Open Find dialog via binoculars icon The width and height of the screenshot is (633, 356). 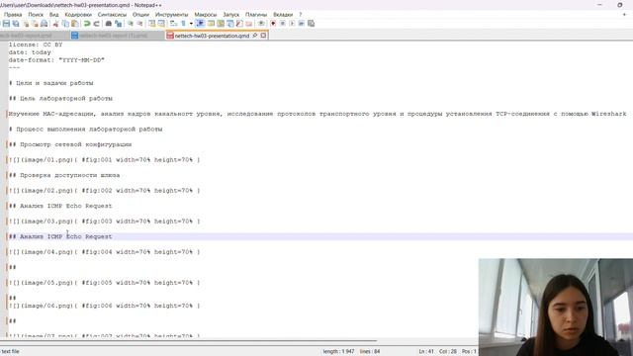108,24
